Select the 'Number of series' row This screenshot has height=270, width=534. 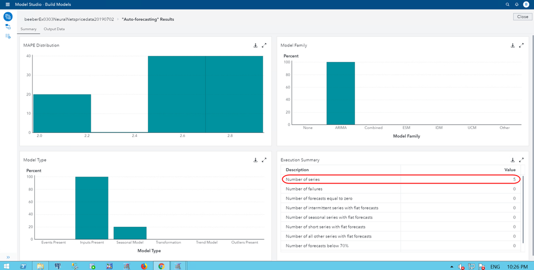tap(401, 179)
